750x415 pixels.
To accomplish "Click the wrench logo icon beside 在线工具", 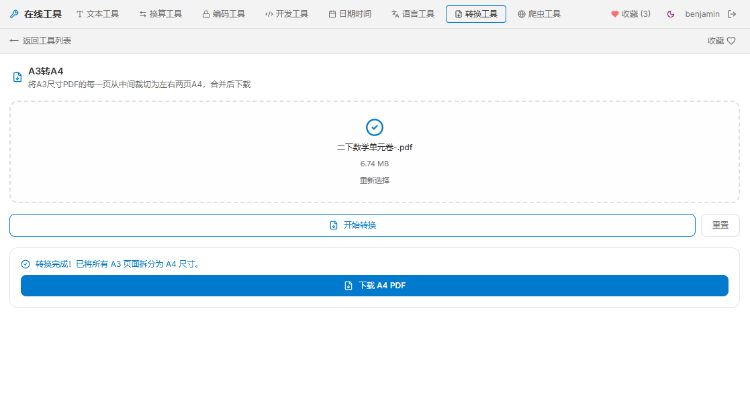I will coord(14,14).
